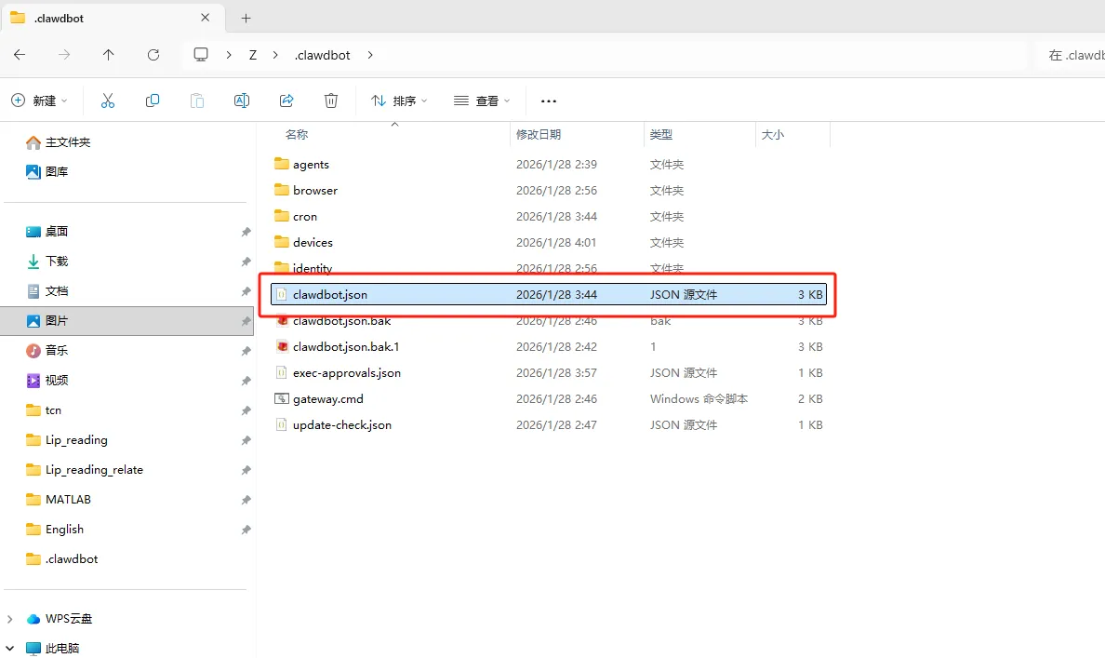Expand the WPS云盘 tree node
Image resolution: width=1105 pixels, height=658 pixels.
click(10, 619)
